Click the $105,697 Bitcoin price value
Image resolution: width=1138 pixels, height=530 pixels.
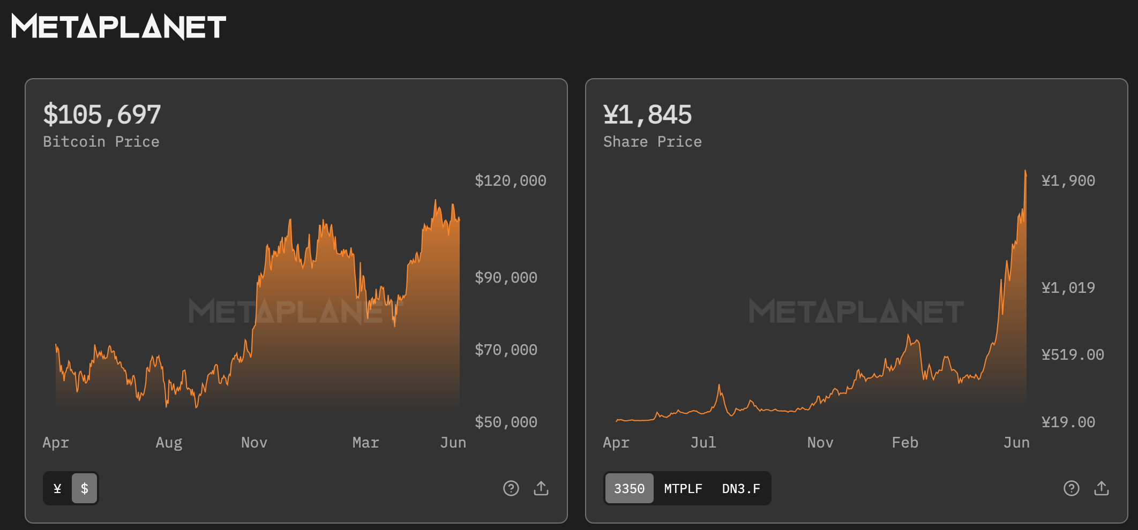click(102, 115)
